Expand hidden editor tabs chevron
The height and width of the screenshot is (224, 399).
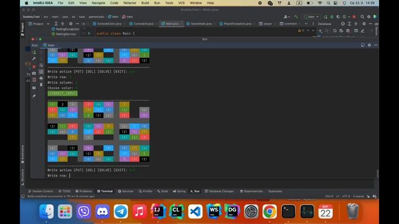[306, 24]
